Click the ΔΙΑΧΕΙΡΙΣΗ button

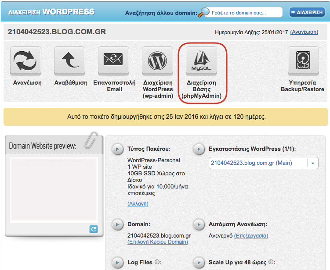tap(307, 12)
